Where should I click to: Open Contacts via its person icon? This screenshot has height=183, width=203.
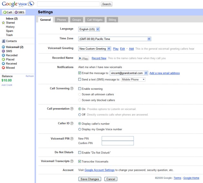(x=4, y=41)
